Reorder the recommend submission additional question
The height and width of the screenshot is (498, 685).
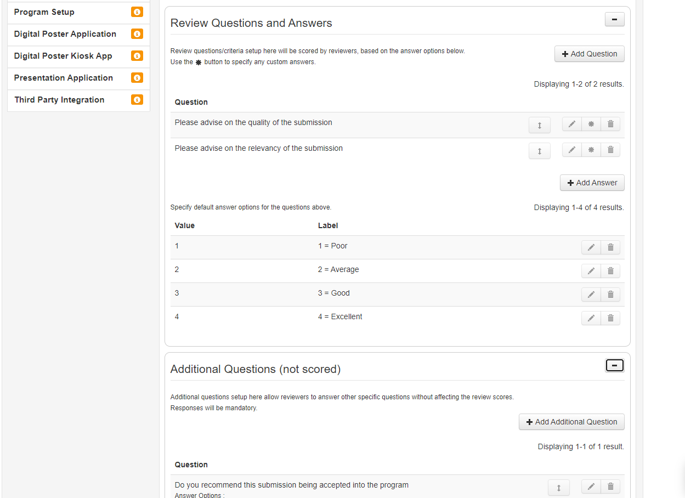pyautogui.click(x=559, y=488)
